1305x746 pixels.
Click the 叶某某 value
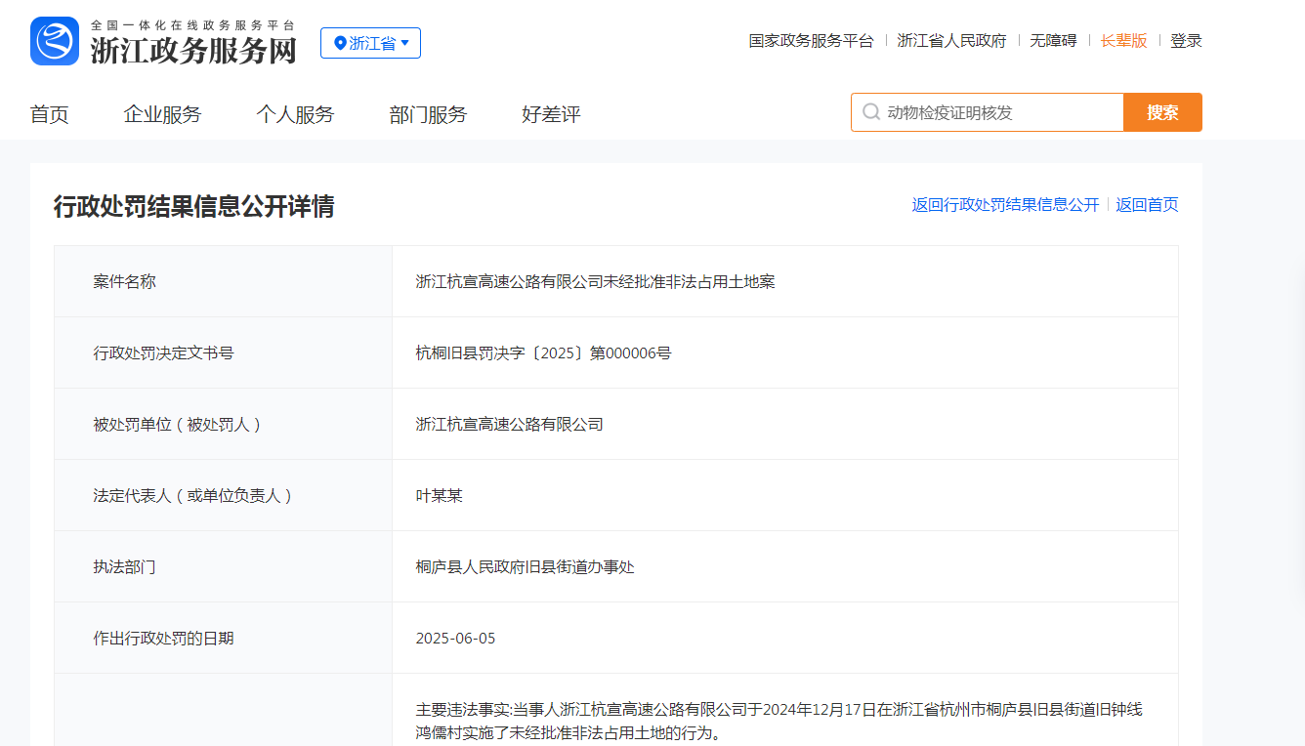(x=439, y=496)
